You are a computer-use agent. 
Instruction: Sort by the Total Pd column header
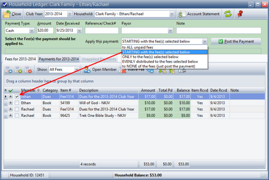(x=165, y=90)
